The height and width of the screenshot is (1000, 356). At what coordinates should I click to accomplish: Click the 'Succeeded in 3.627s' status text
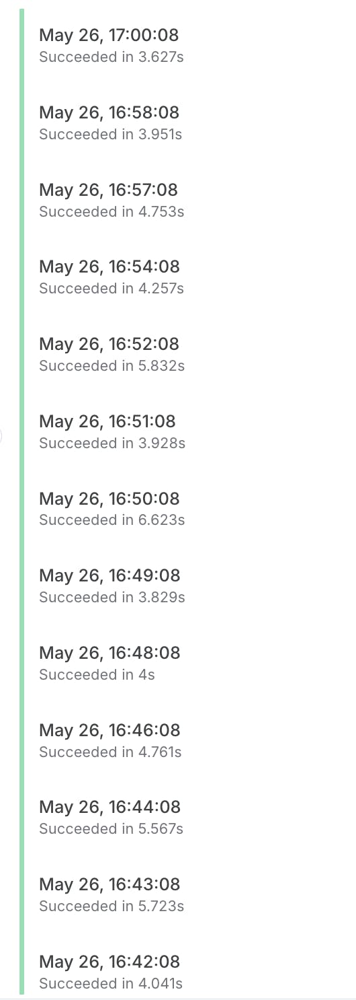(112, 57)
